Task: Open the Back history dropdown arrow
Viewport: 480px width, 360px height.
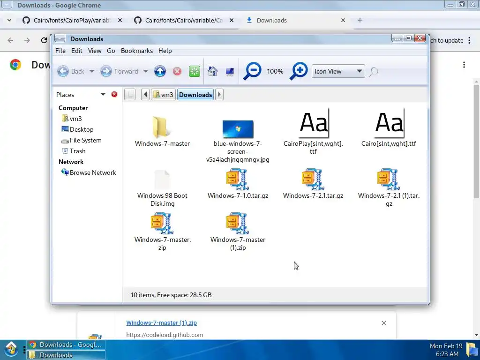Action: (91, 71)
